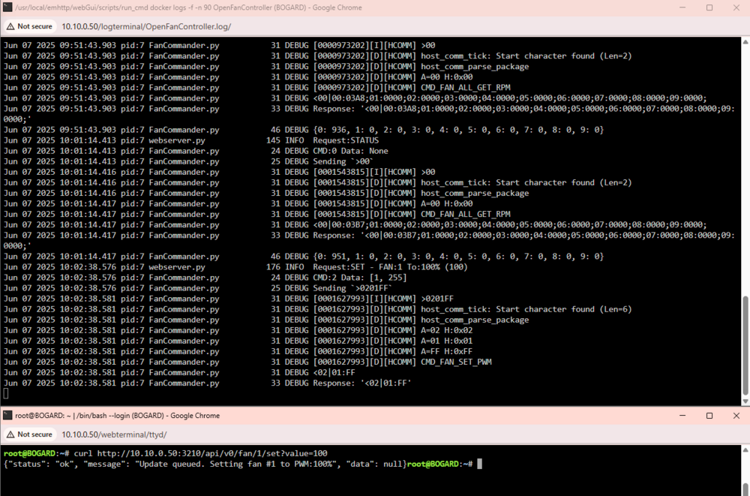Click the log window scrollbar thumb
The image size is (750, 496).
(745, 345)
